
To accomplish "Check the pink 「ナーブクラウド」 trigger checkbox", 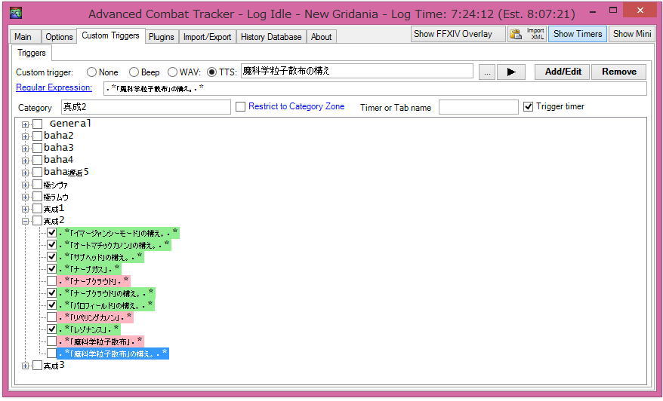I will click(x=51, y=280).
